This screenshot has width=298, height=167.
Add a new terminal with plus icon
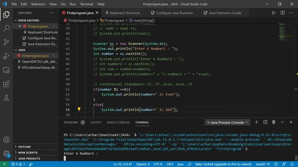click(257, 122)
